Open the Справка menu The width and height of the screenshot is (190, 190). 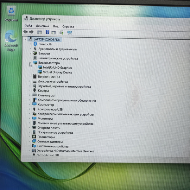pos(68,27)
